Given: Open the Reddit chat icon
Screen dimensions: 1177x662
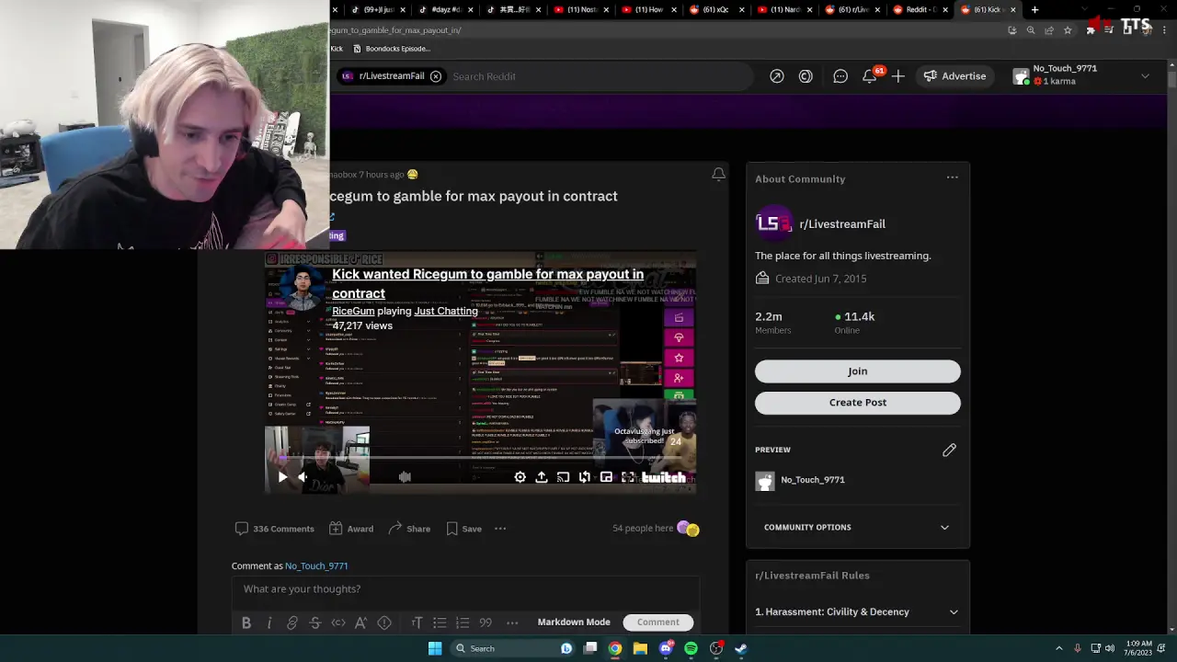Looking at the screenshot, I should (840, 76).
